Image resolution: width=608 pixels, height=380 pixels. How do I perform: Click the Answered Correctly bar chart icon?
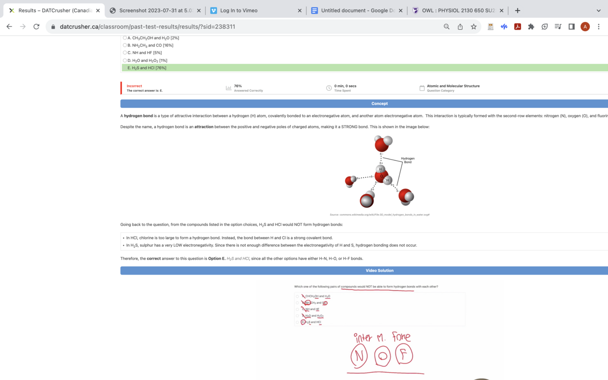point(228,88)
